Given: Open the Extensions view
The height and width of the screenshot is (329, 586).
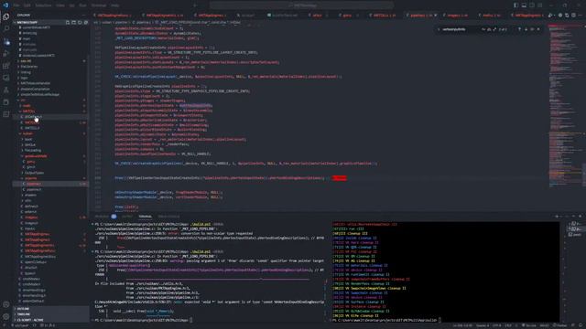Looking at the screenshot, I should coord(6,66).
